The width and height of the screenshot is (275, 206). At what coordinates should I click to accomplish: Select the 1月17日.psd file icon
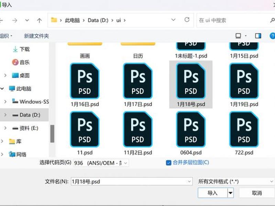pos(138,81)
